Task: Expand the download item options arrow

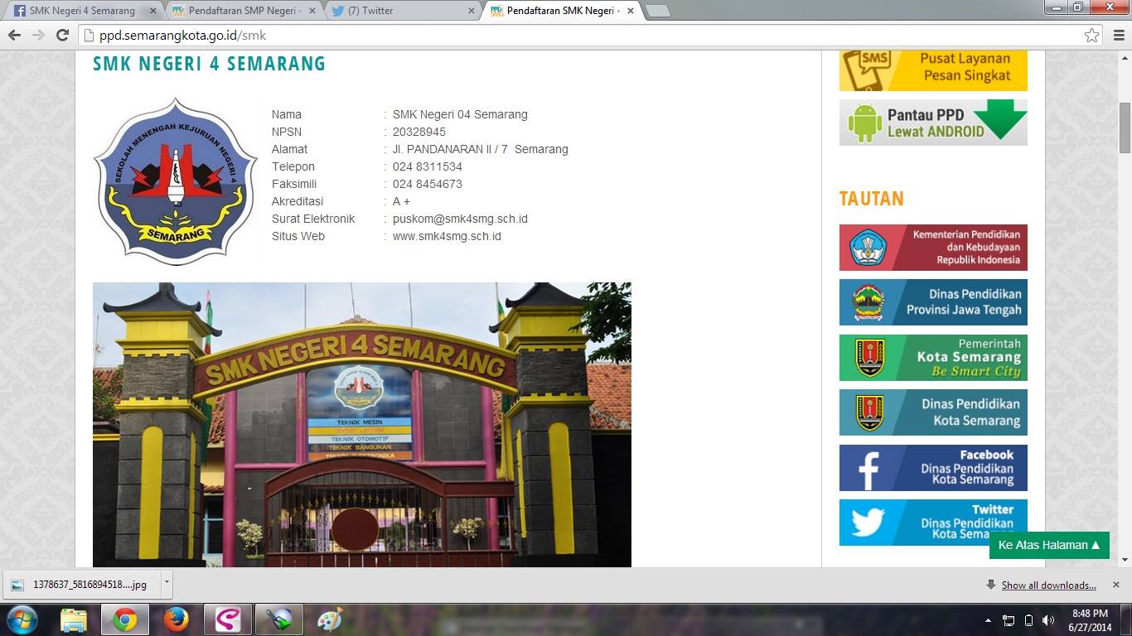Action: tap(167, 584)
